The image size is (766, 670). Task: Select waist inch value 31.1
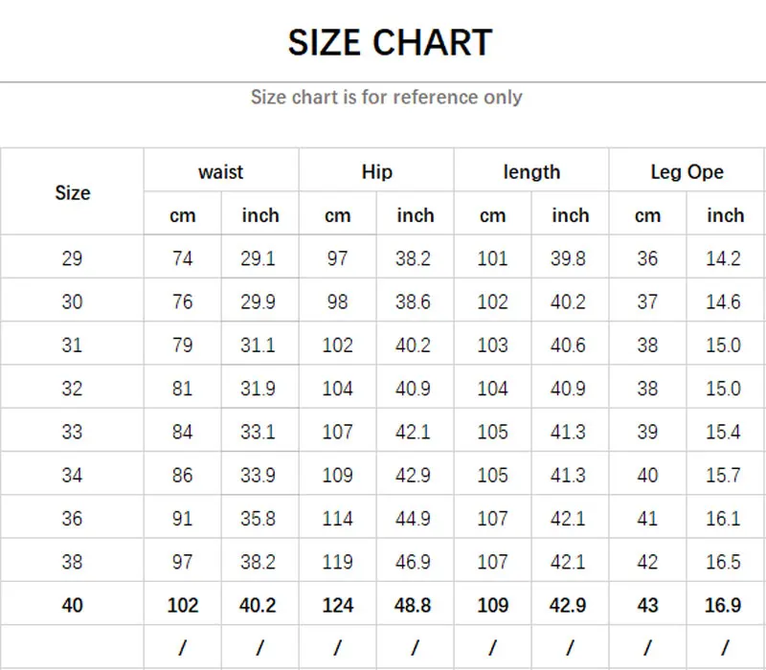pos(259,346)
